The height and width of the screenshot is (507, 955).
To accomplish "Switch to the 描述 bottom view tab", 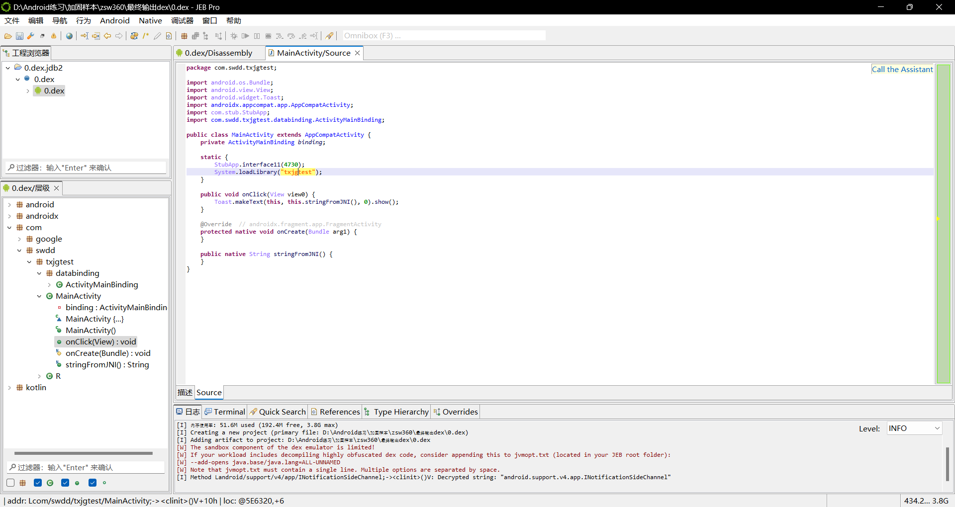I will point(185,392).
